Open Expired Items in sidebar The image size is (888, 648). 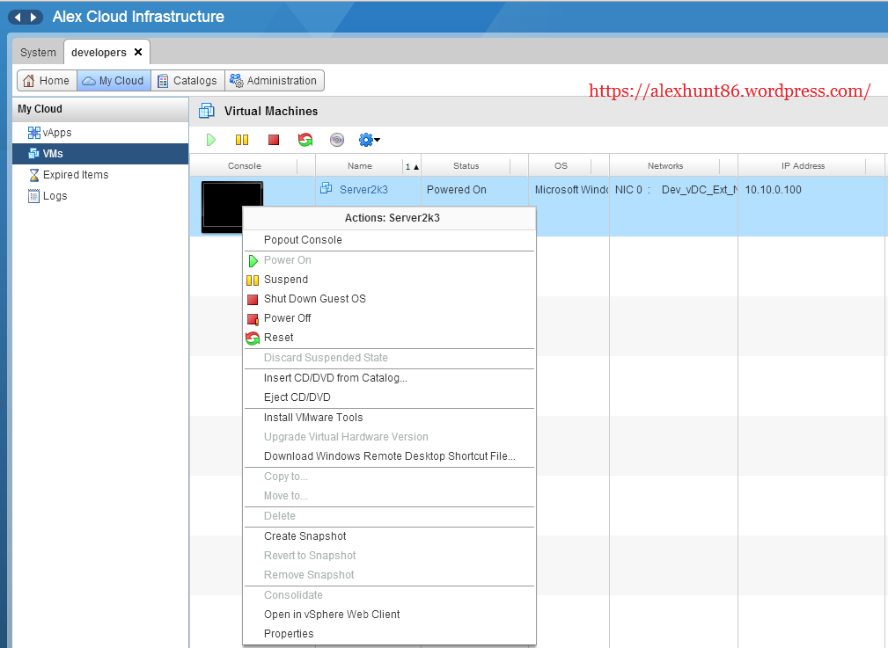point(76,175)
